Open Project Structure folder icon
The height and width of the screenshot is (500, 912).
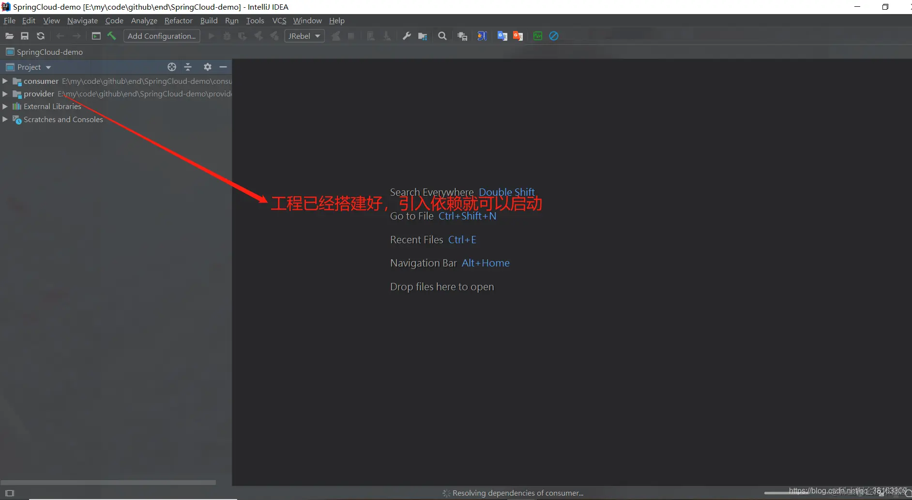(x=423, y=36)
